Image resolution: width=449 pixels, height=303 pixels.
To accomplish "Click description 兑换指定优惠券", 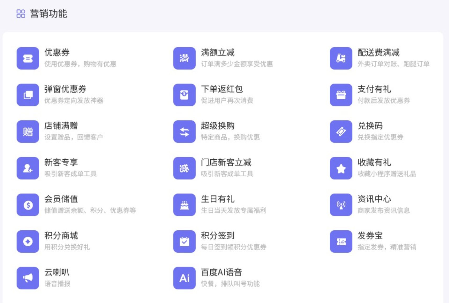I will pos(380,137).
